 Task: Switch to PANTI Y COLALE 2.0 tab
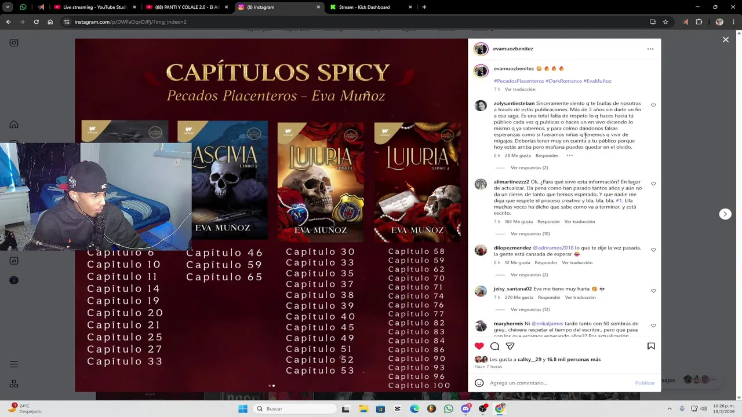pos(187,7)
